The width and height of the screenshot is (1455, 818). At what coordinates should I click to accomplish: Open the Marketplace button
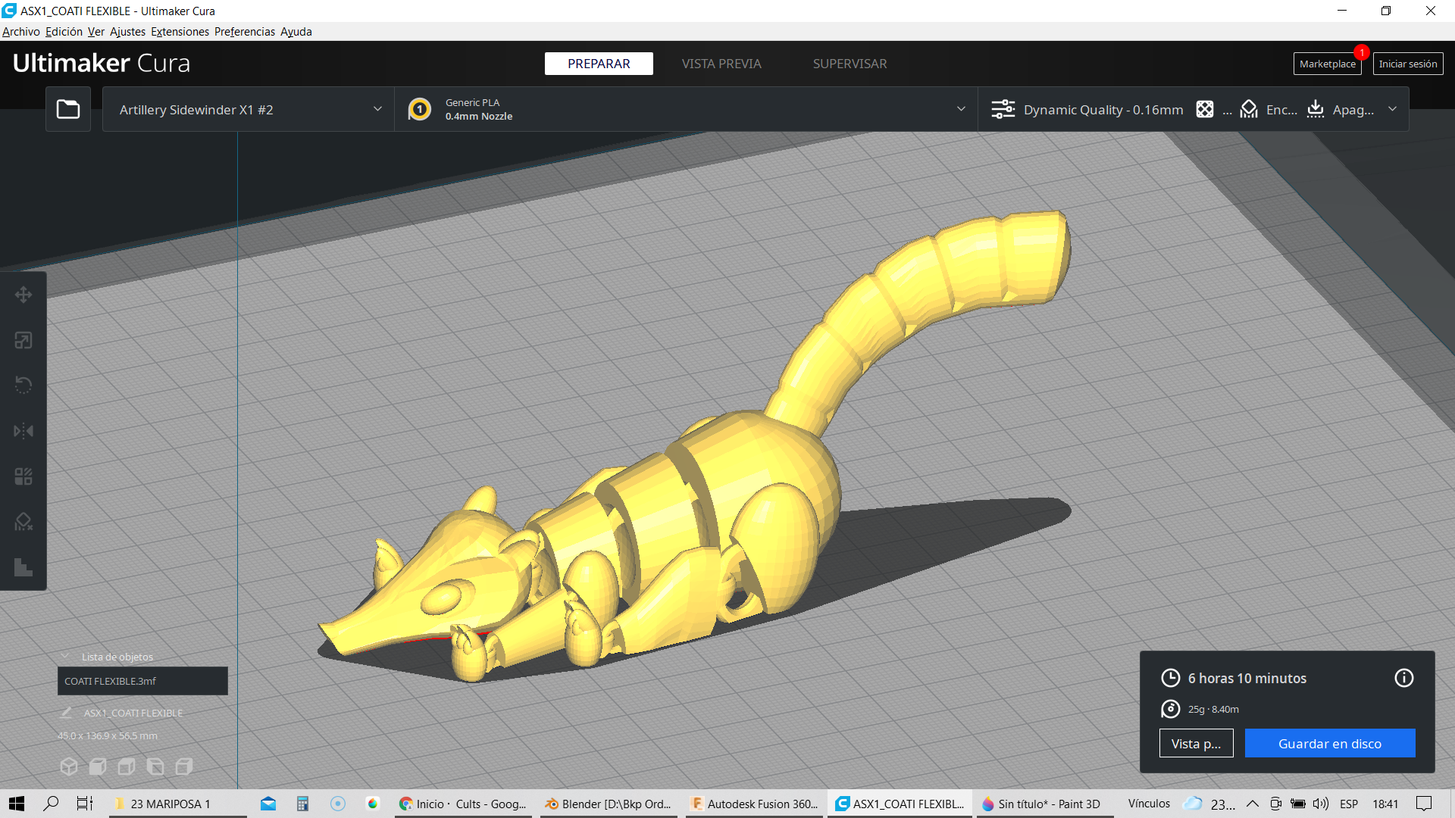1327,64
